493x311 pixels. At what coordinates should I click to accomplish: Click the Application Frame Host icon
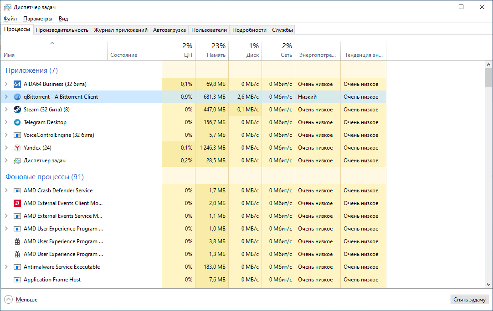17,280
